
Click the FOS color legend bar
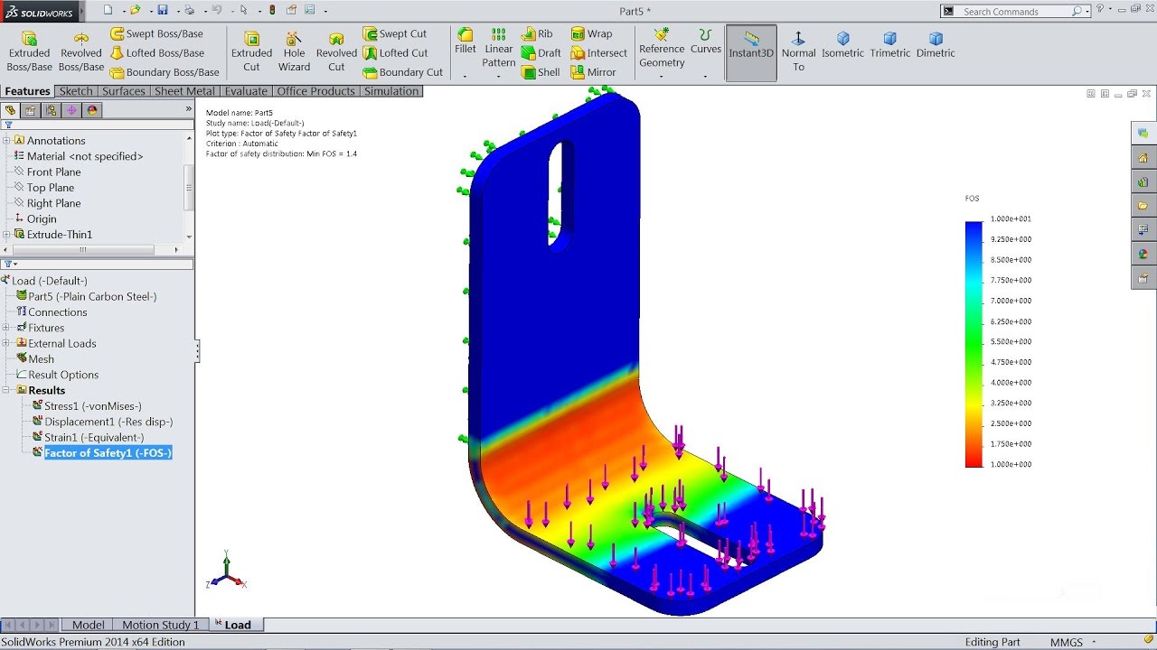coord(974,342)
